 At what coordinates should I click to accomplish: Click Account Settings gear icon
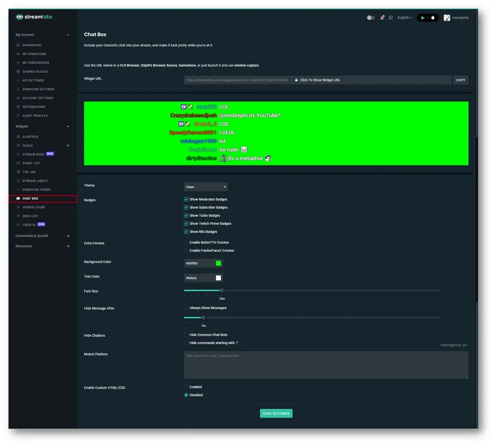(18, 98)
